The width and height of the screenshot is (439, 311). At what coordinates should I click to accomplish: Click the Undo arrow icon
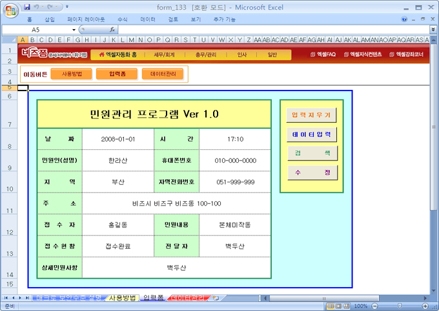pyautogui.click(x=37, y=6)
